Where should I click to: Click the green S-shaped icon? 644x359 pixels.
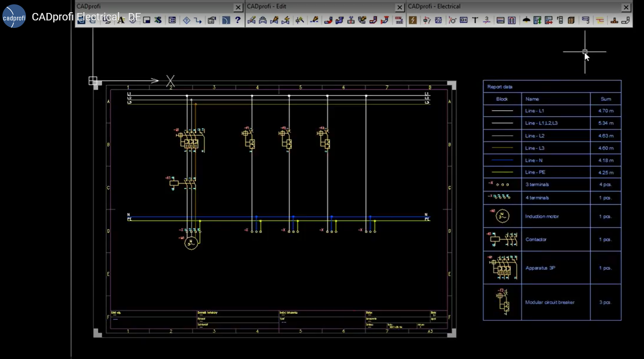tap(158, 20)
